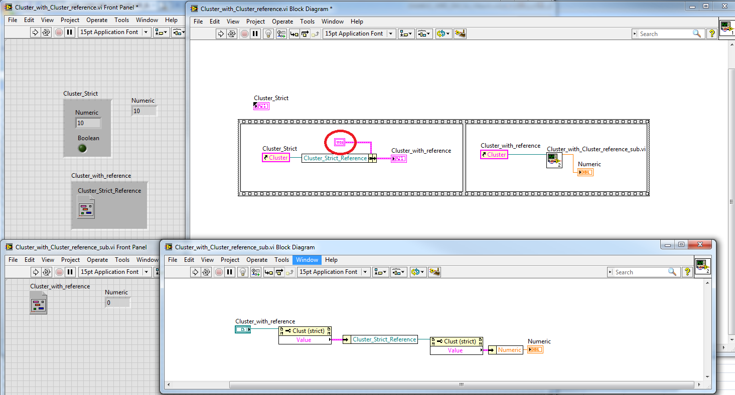The height and width of the screenshot is (395, 735).
Task: Toggle Pause in the main Block Diagram toolbar
Action: [x=255, y=34]
